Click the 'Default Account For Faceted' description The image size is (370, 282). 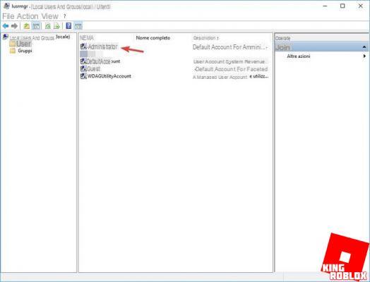[x=232, y=69]
